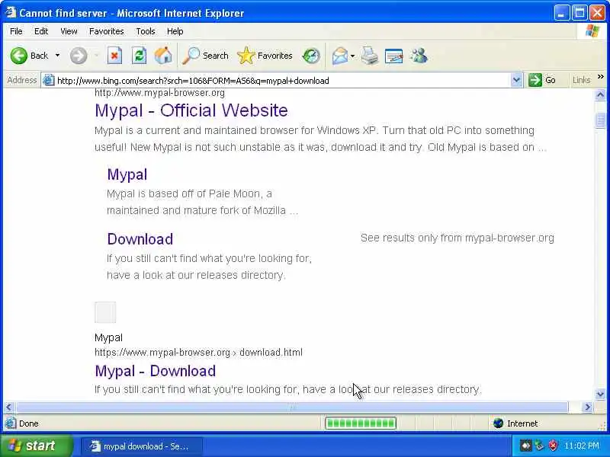Click the first system tray icon
The image size is (610, 457).
[525, 446]
